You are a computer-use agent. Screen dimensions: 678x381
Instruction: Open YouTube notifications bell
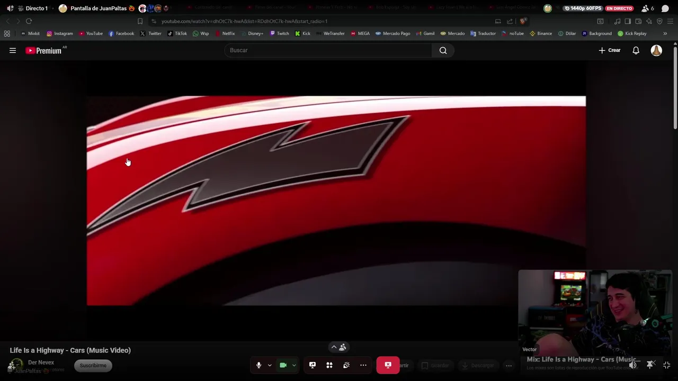pos(636,50)
